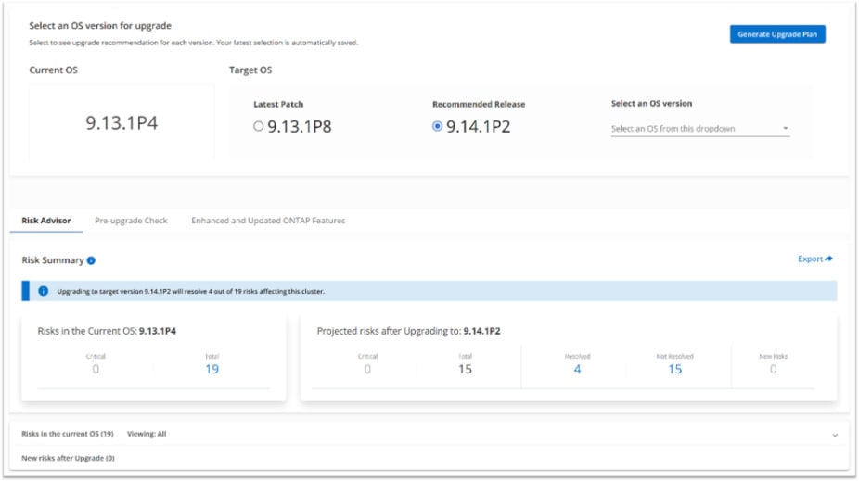
Task: Select the Recommended Release 9.14.1P2 radio button
Action: pos(438,127)
